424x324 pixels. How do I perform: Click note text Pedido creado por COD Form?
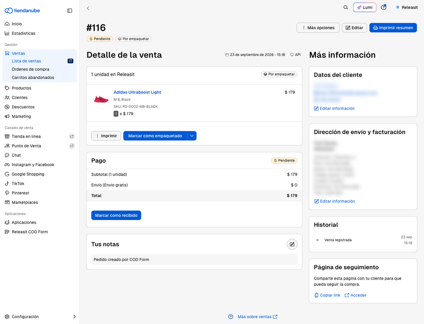pos(121,260)
